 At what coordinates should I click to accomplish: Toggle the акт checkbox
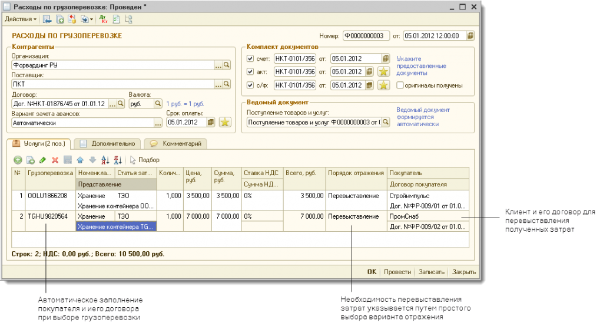250,72
